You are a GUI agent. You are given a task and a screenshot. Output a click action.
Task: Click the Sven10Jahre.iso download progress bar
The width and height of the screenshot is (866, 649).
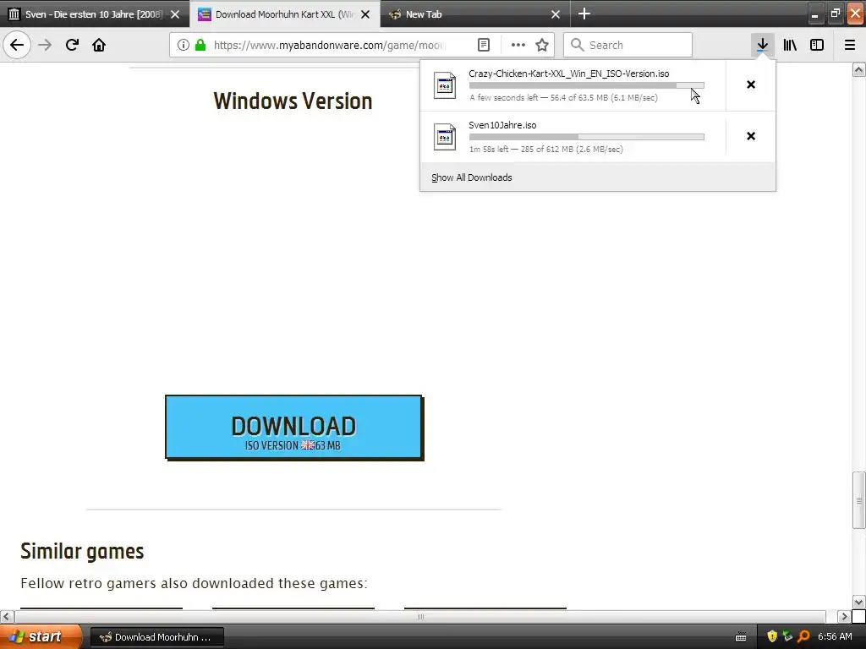point(587,136)
